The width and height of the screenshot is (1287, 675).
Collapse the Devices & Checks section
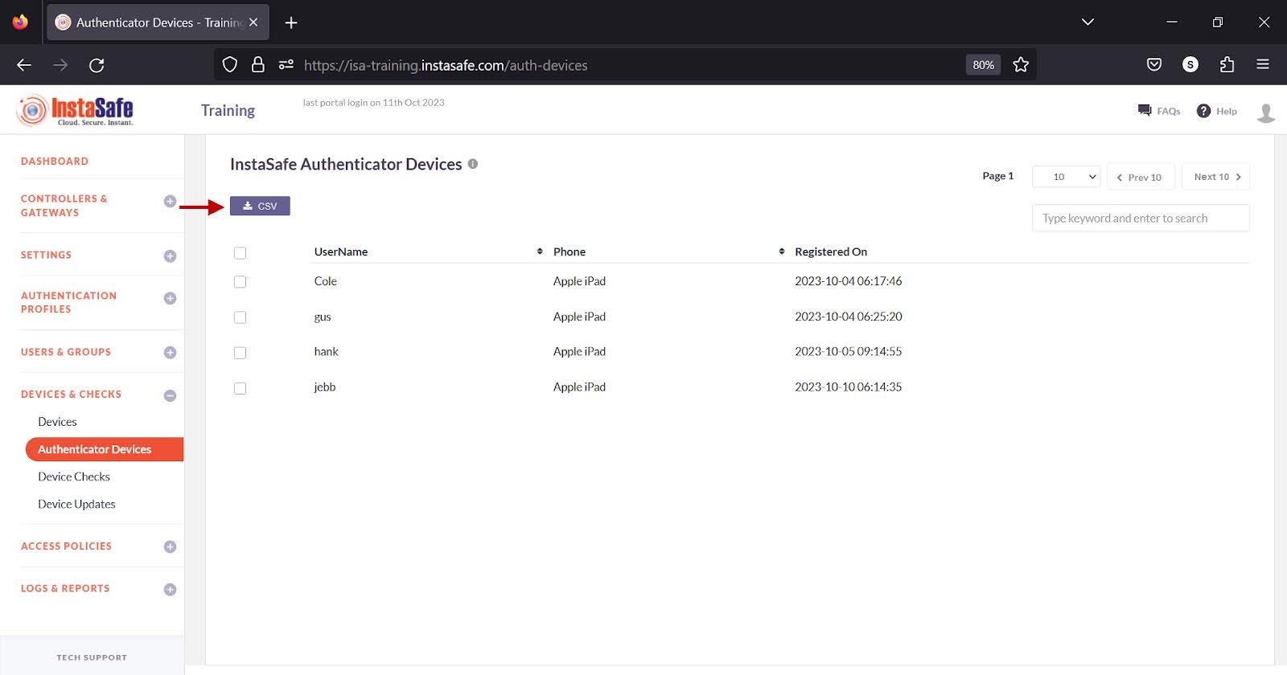[x=170, y=395]
